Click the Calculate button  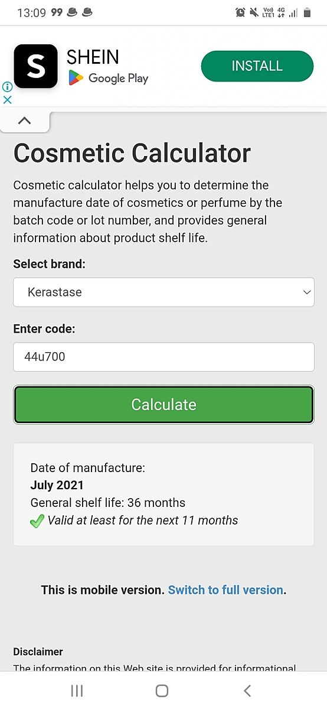pyautogui.click(x=163, y=405)
